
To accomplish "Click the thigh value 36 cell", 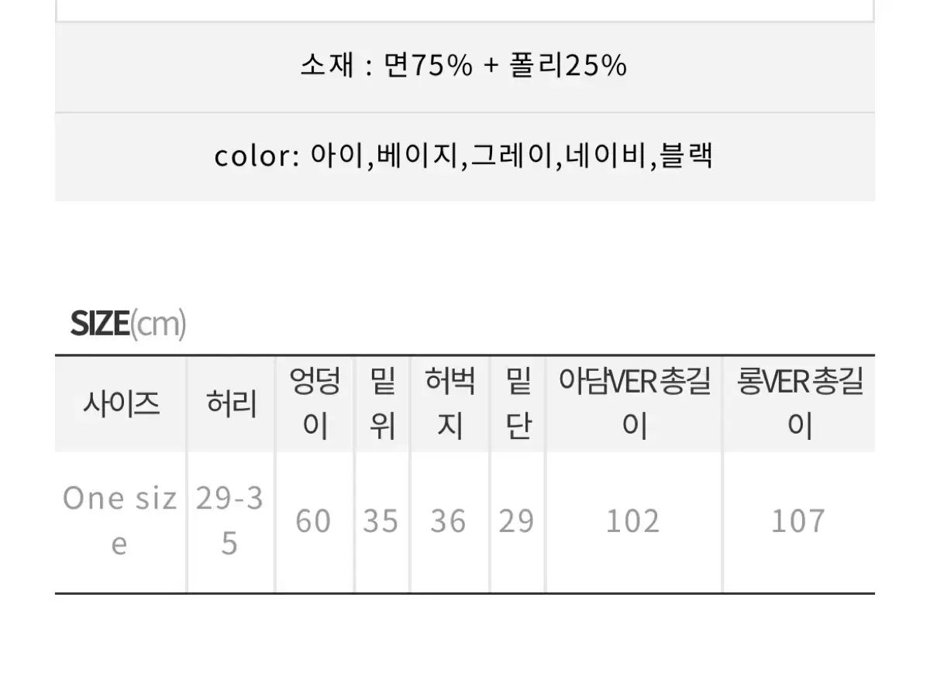I will [x=448, y=522].
